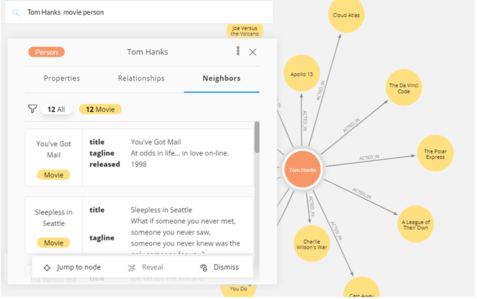Click the Movie tag under You've Got Mail

(54, 175)
